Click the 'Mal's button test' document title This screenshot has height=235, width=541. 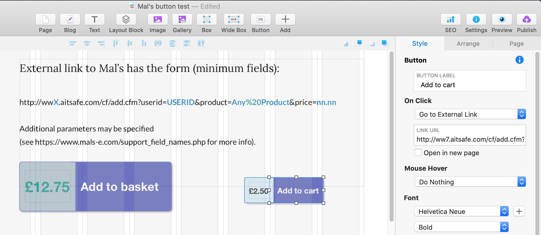[x=163, y=6]
